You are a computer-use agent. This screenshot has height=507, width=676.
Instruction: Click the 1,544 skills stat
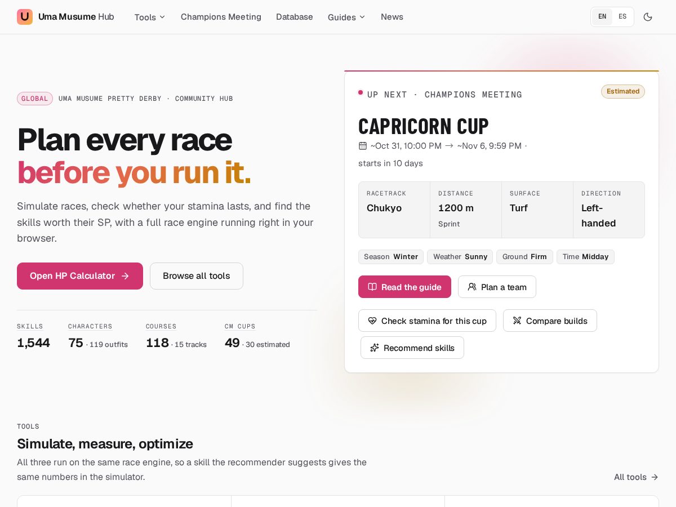33,336
